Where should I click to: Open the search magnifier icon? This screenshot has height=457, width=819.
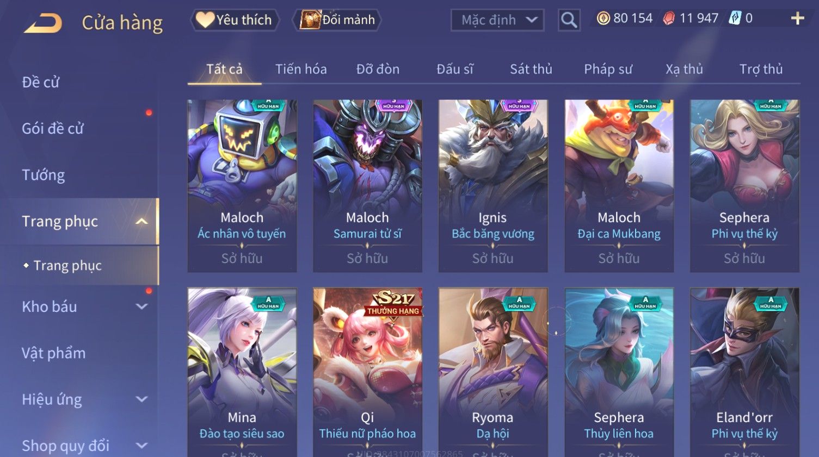[x=569, y=20]
